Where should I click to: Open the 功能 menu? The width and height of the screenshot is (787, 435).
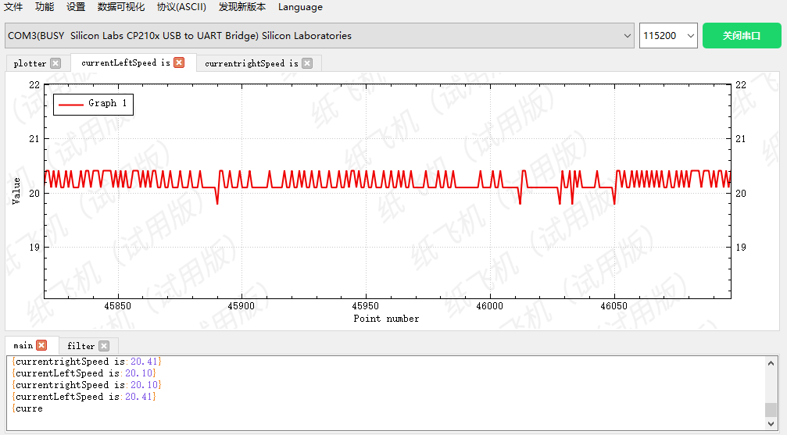[x=45, y=7]
